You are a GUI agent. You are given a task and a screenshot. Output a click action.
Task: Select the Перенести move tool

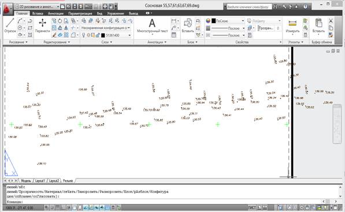click(x=42, y=25)
